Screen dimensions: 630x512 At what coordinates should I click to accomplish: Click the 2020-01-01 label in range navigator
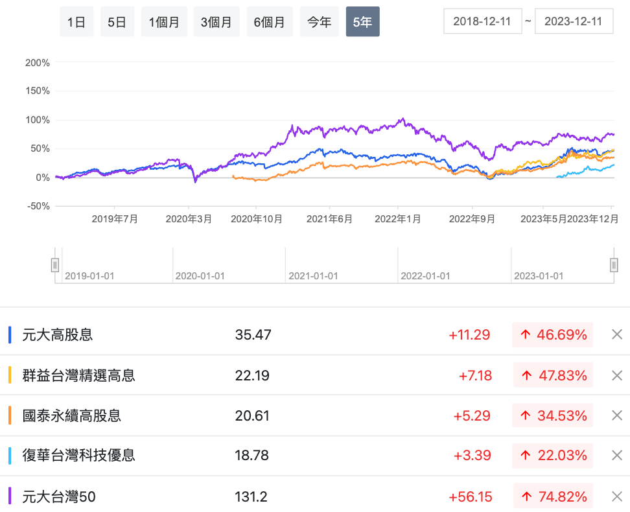200,276
